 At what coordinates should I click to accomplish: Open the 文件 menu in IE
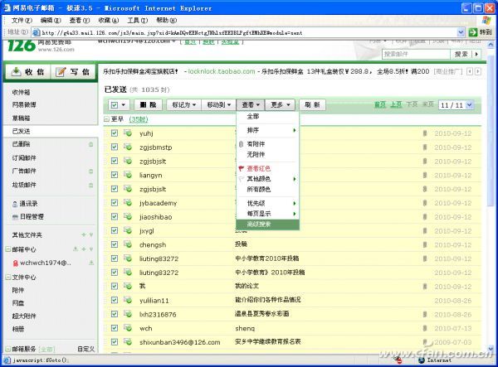22,20
